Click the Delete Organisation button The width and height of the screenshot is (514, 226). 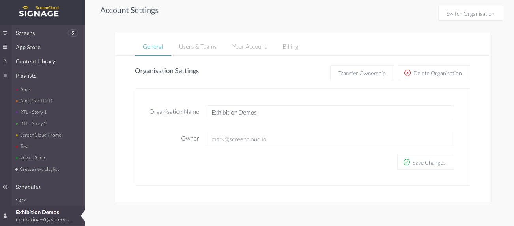pyautogui.click(x=434, y=73)
